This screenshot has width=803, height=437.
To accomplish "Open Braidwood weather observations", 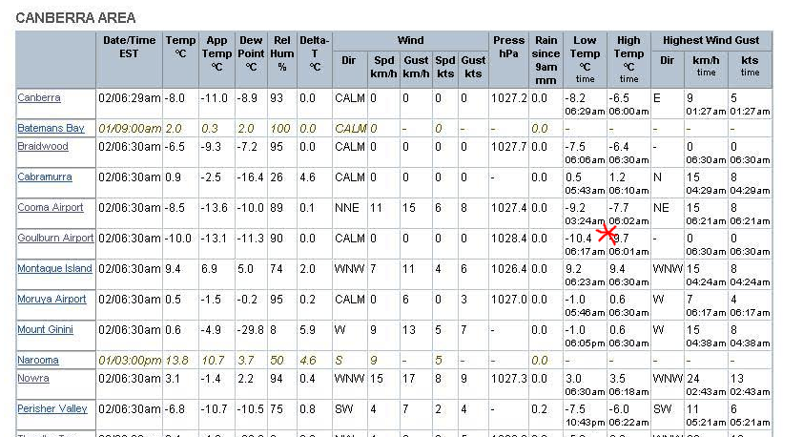I will point(44,146).
